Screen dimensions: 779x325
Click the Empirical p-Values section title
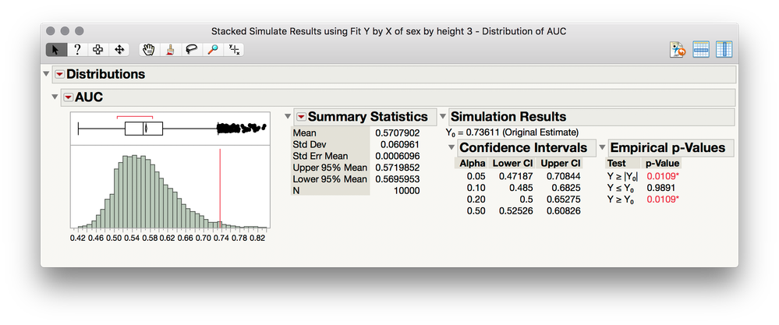(x=667, y=147)
